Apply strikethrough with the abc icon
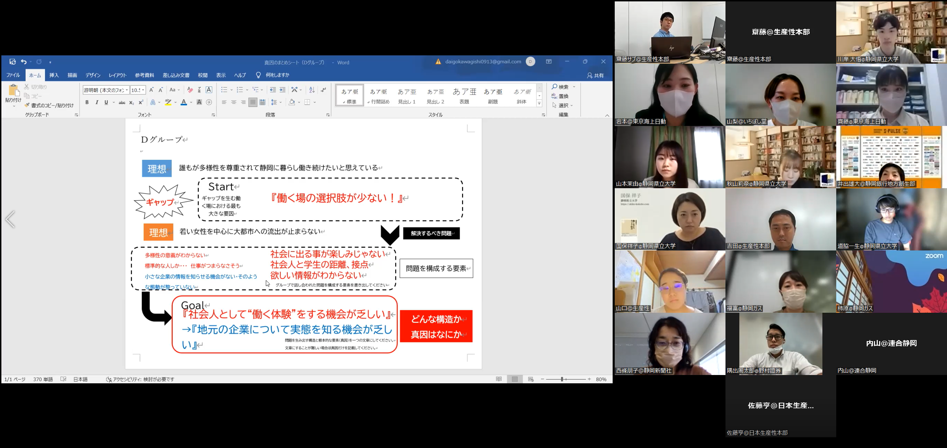The height and width of the screenshot is (448, 947). pyautogui.click(x=122, y=102)
